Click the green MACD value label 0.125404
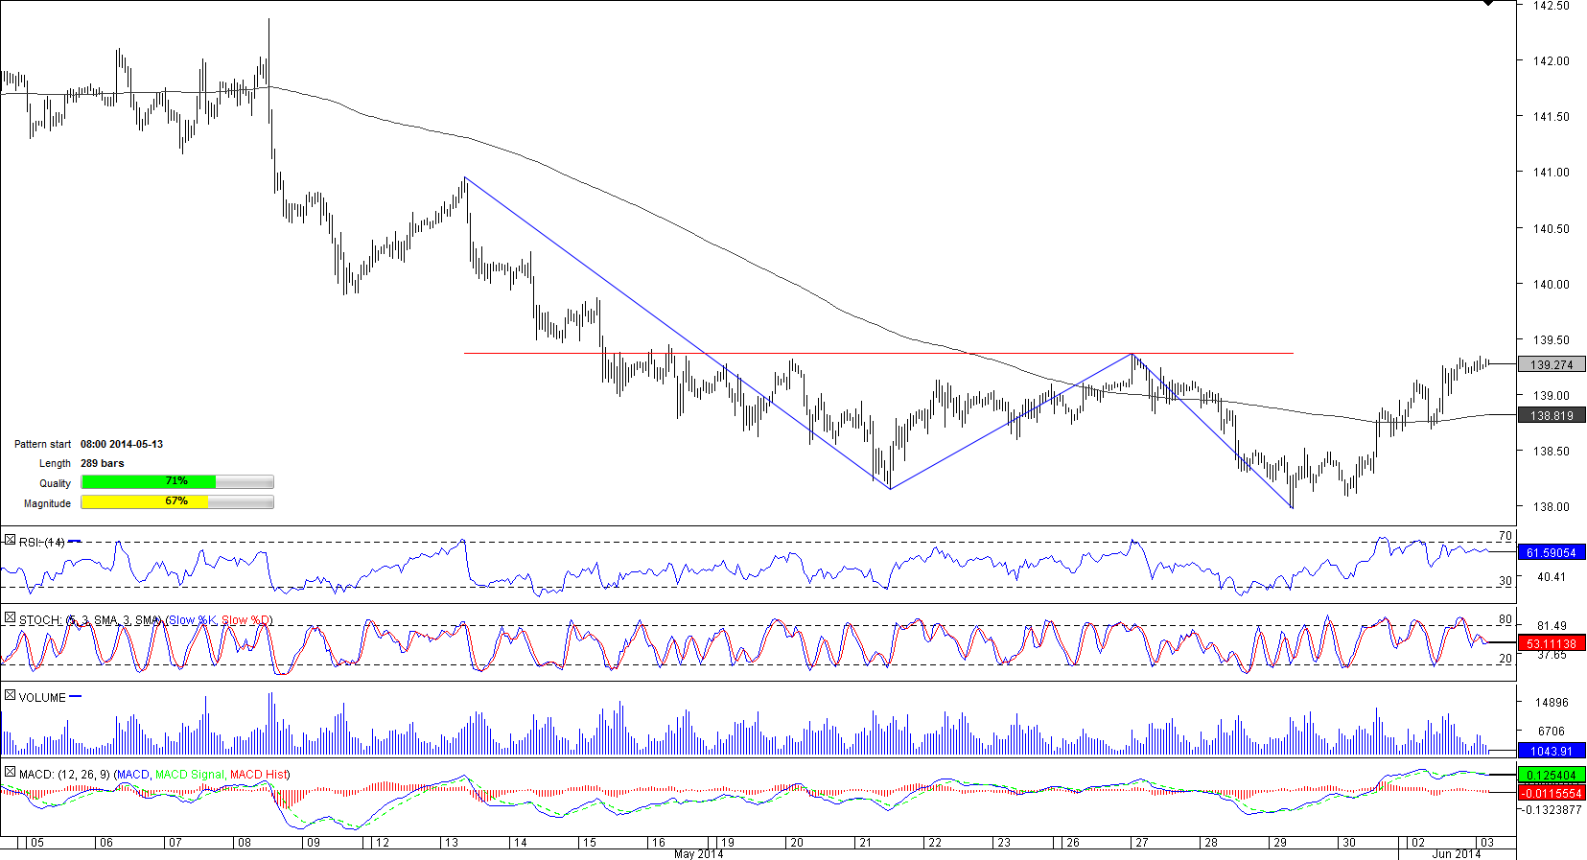 click(1552, 775)
